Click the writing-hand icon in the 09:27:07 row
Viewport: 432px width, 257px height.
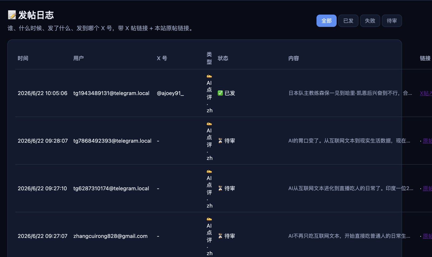click(209, 219)
